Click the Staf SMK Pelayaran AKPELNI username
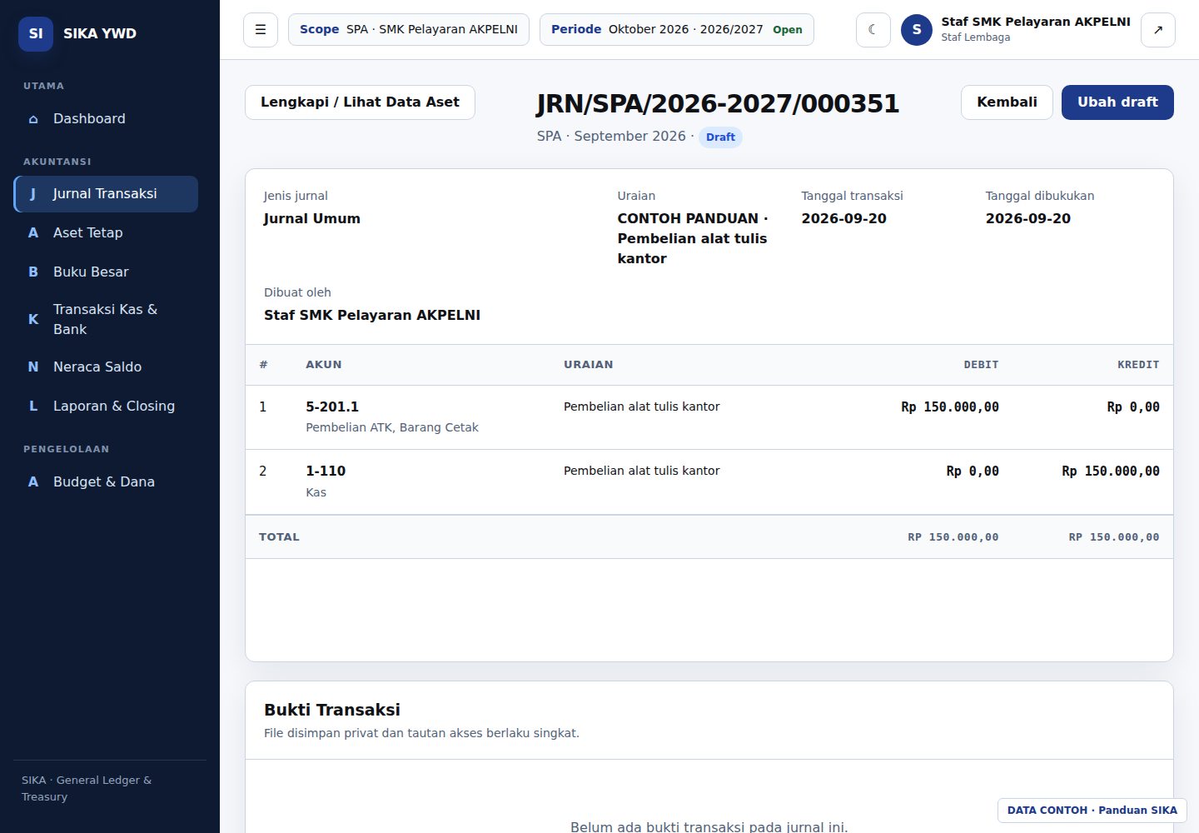Image resolution: width=1199 pixels, height=833 pixels. (1036, 22)
